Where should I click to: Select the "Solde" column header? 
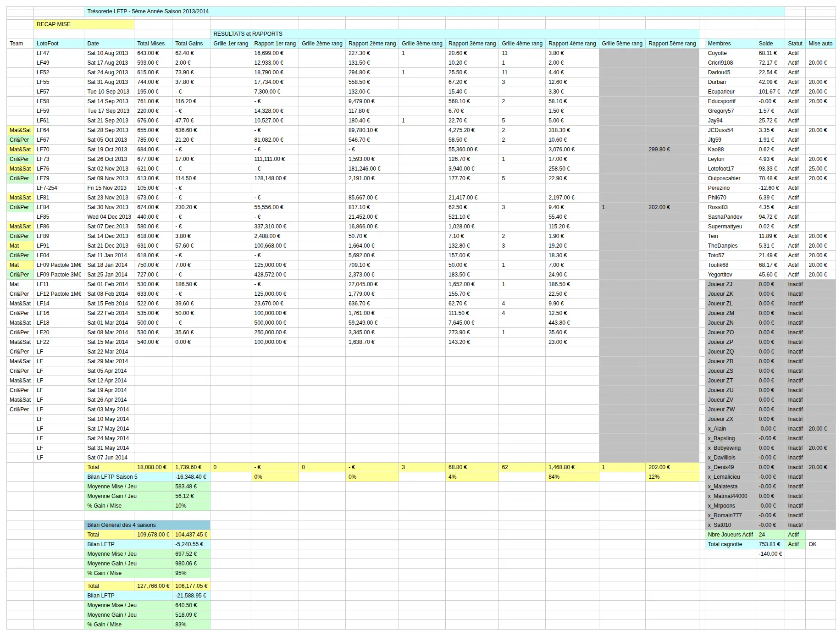coord(770,44)
